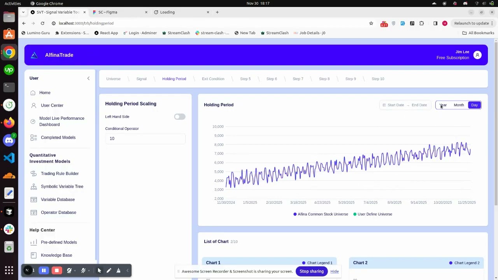Image resolution: width=498 pixels, height=280 pixels.
Task: Go to the Exit Condition step
Action: pos(213,79)
